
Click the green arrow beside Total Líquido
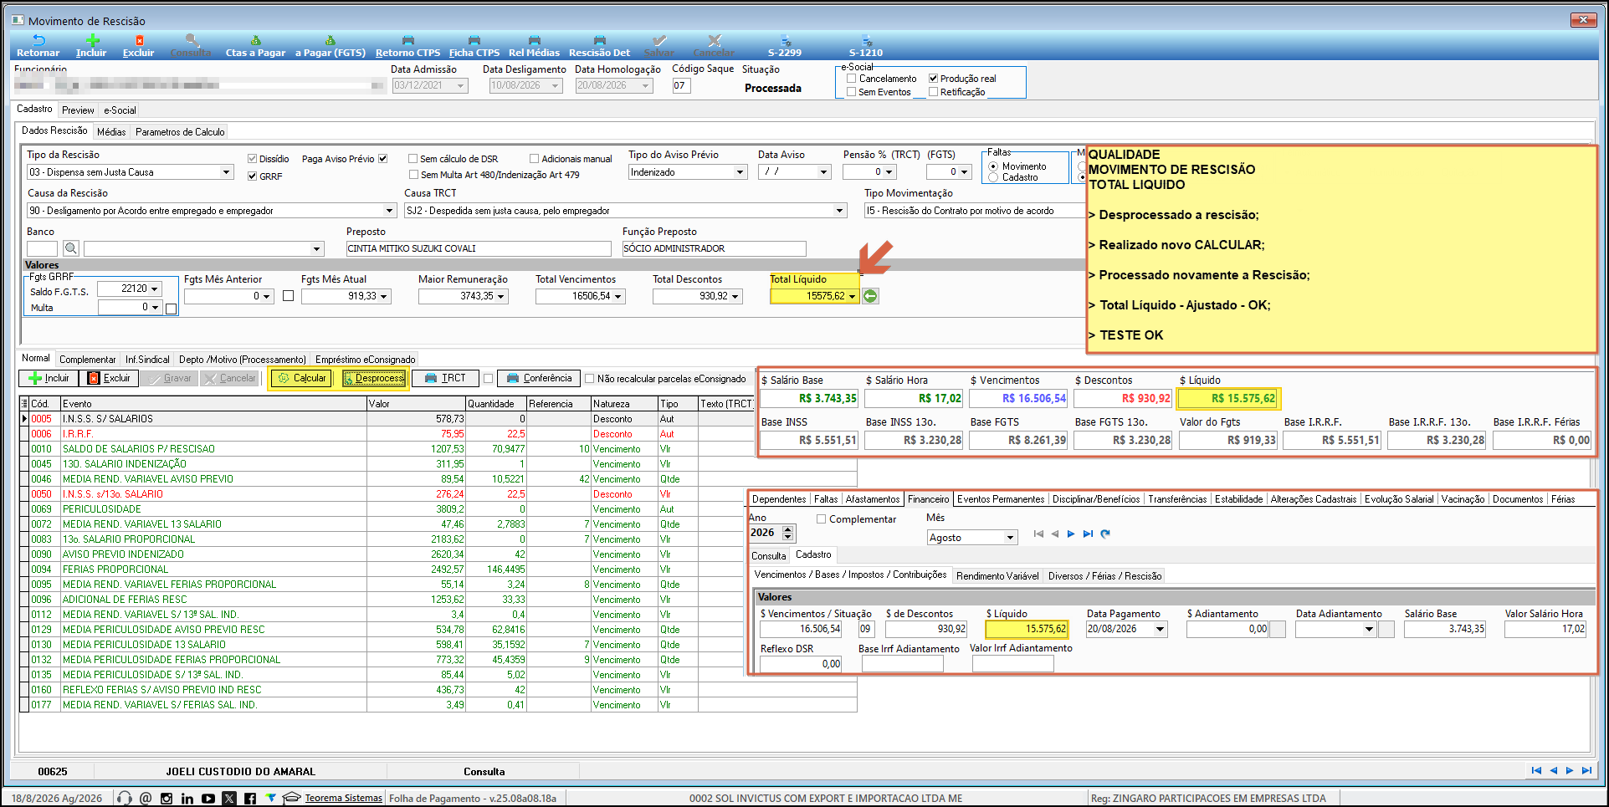(x=870, y=296)
